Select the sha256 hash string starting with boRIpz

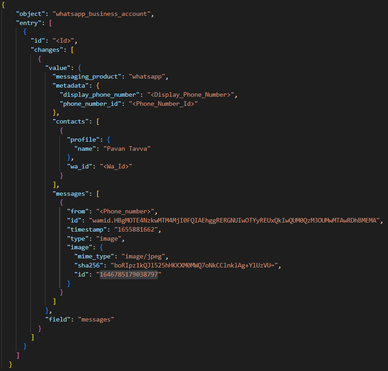point(194,266)
